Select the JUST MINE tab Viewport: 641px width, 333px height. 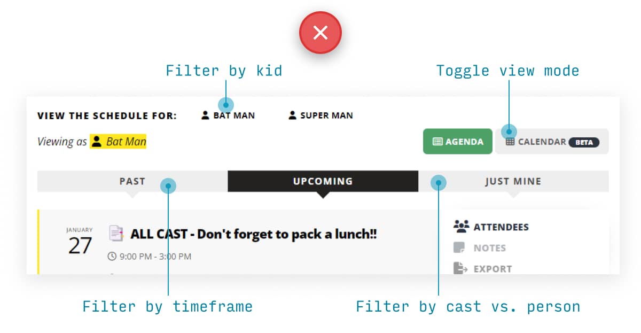(513, 181)
